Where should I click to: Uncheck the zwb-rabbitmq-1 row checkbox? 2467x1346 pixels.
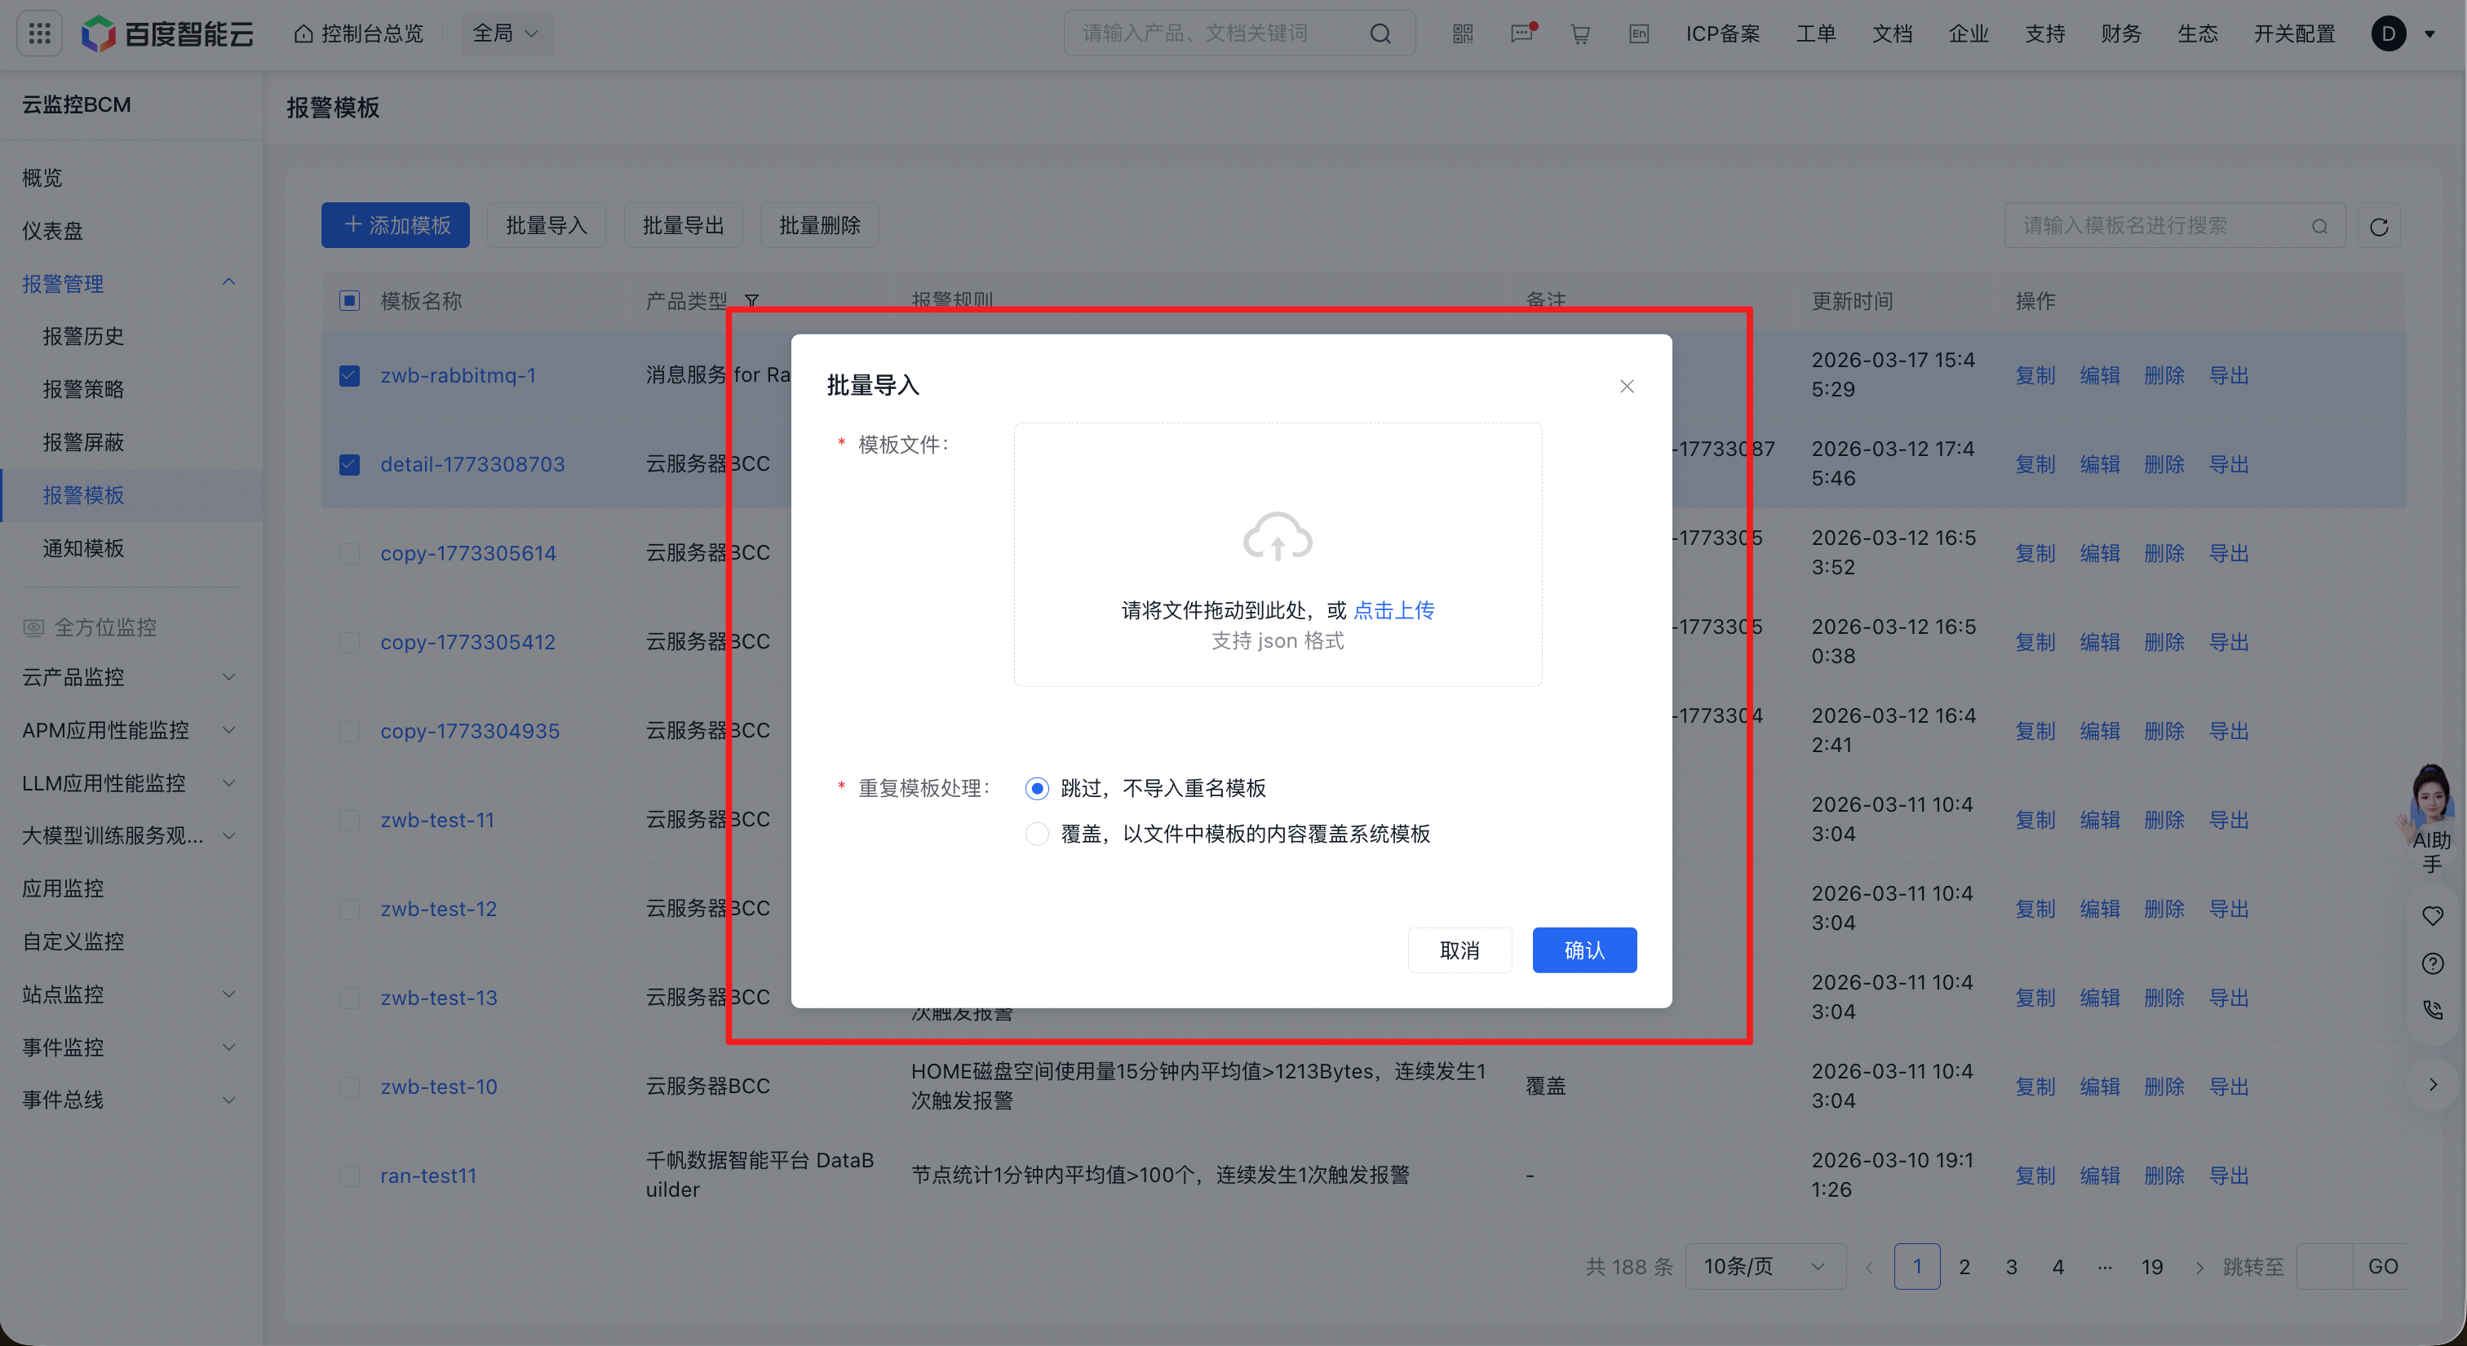click(x=349, y=375)
